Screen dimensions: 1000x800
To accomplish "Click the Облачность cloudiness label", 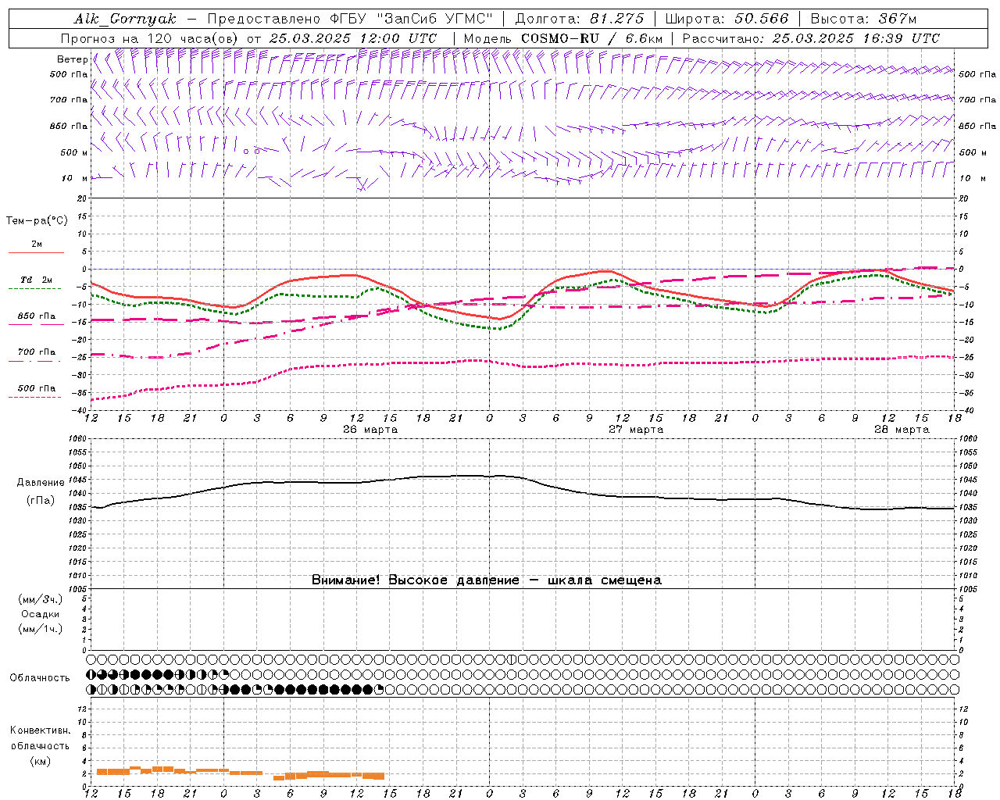I will pos(40,678).
